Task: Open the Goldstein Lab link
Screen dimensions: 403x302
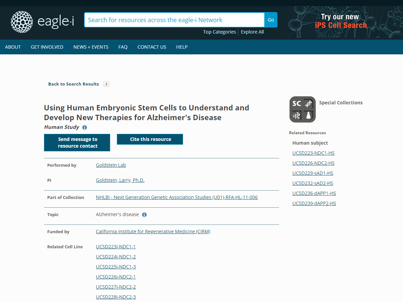Action: (x=111, y=165)
